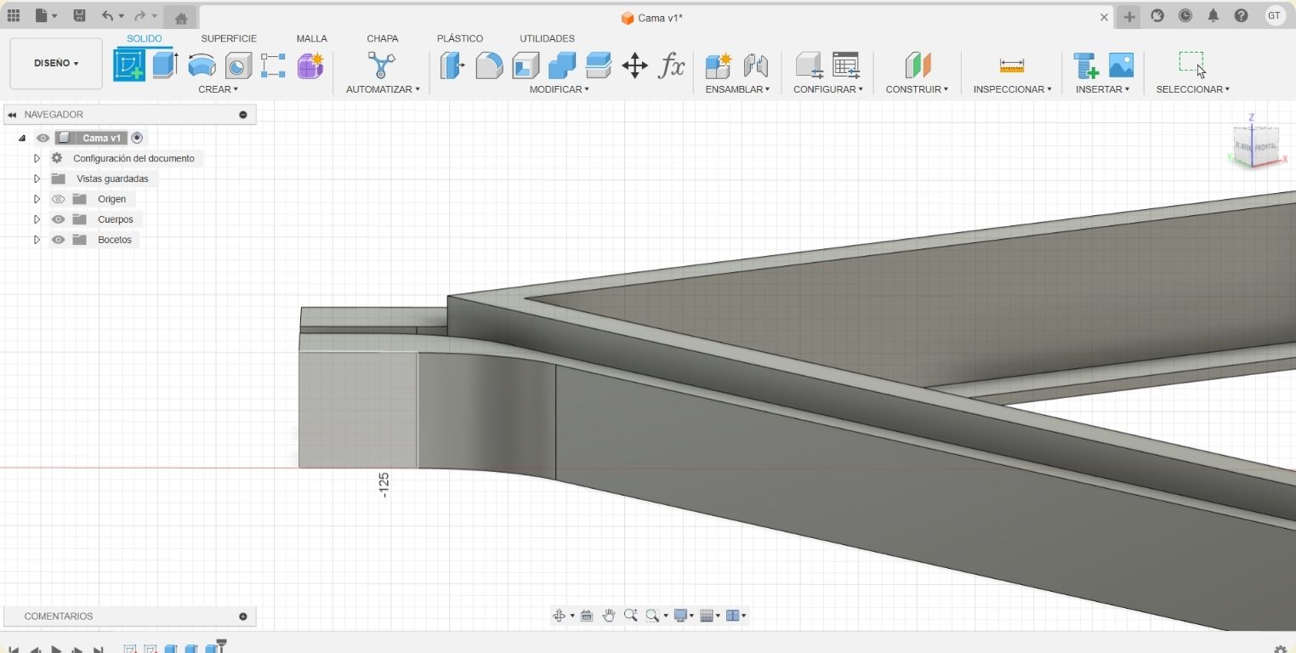Open the MODIFICAR dropdown menu

(x=559, y=89)
